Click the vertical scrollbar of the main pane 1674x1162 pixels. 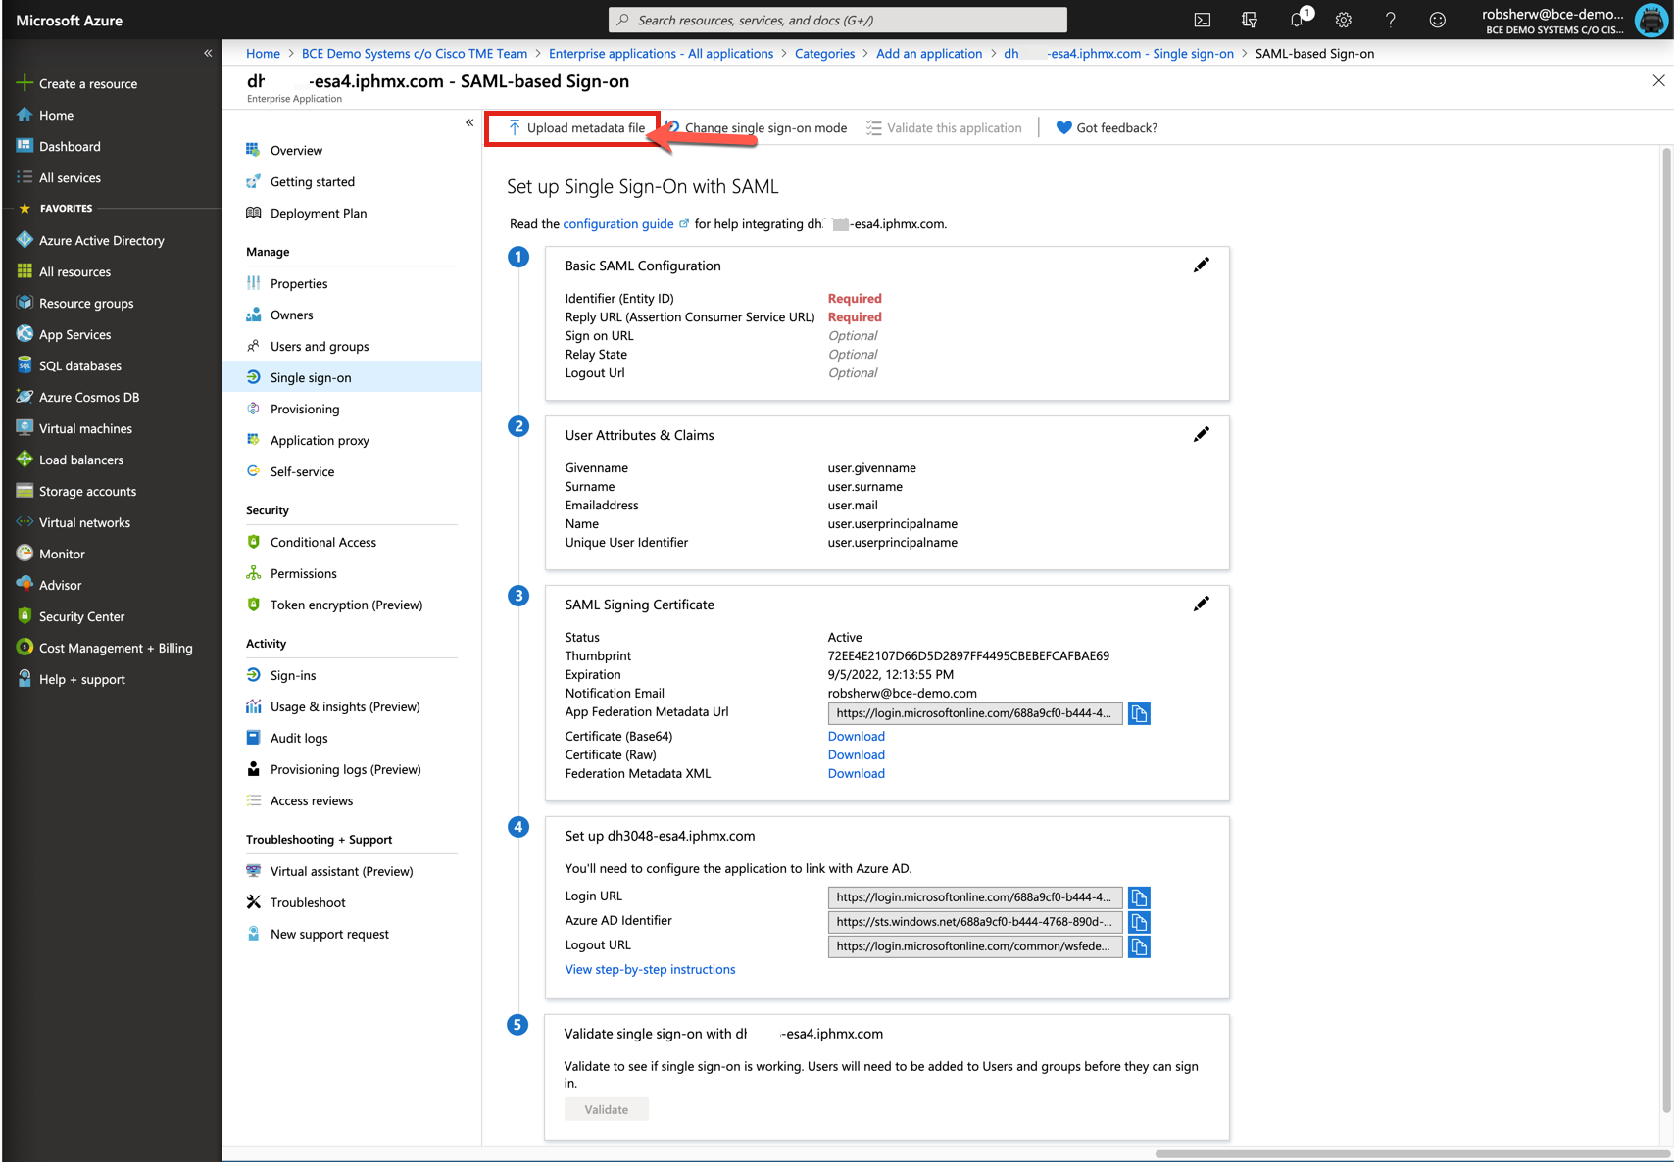1665,631
